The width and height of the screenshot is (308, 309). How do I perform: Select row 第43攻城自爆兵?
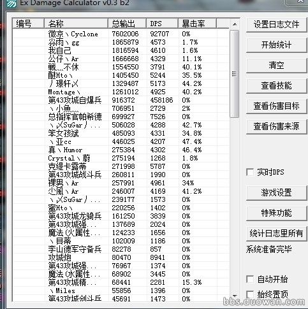click(121, 100)
